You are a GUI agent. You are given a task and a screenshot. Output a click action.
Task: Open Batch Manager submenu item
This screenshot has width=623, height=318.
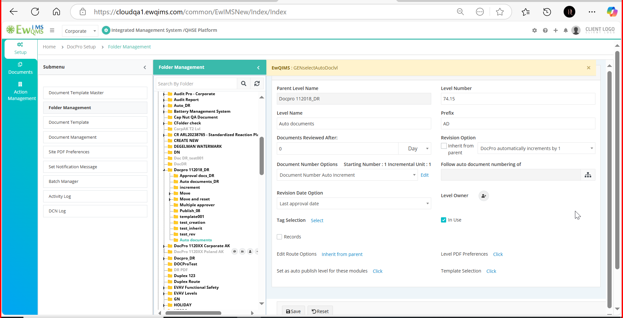coord(95,182)
